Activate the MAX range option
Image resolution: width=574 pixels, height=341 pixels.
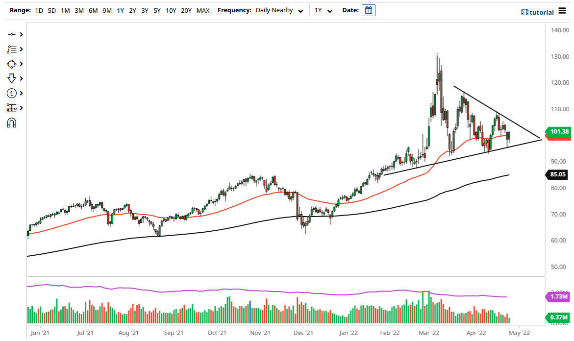[203, 10]
